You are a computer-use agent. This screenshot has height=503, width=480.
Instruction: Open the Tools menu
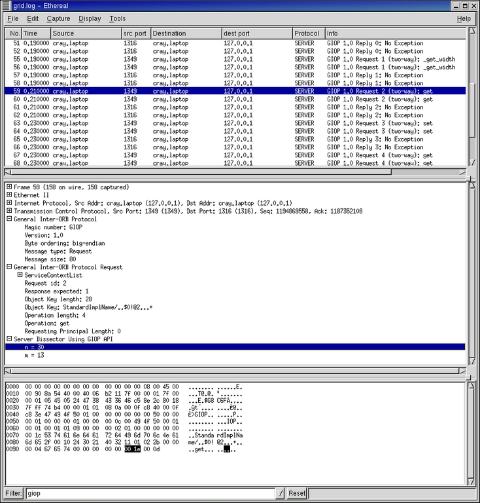pyautogui.click(x=118, y=19)
